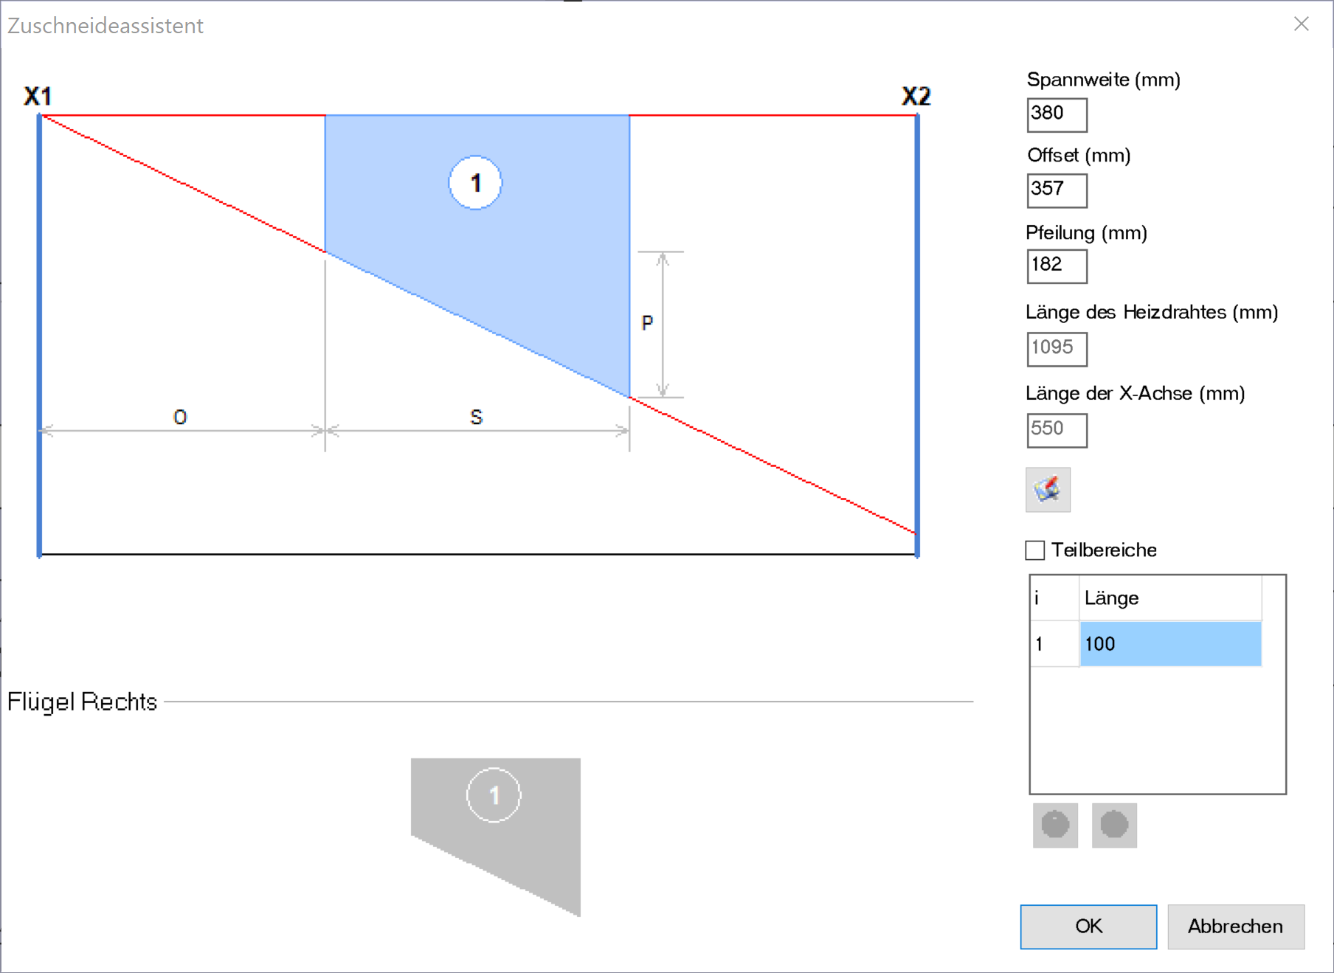Confirm the dialog with OK
1334x973 pixels.
tap(1088, 927)
